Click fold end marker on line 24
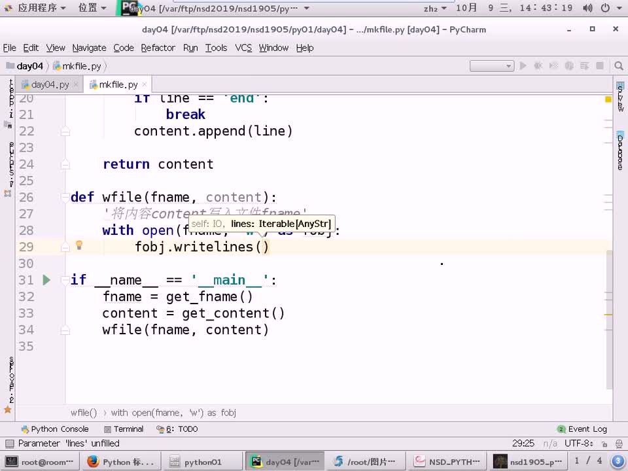The width and height of the screenshot is (628, 471). 65,164
